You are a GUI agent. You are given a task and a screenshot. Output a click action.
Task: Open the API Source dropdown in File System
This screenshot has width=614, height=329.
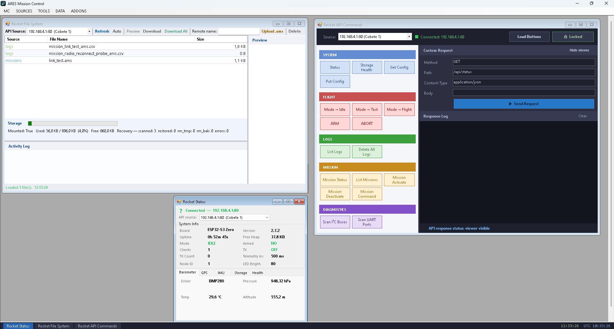click(x=89, y=32)
